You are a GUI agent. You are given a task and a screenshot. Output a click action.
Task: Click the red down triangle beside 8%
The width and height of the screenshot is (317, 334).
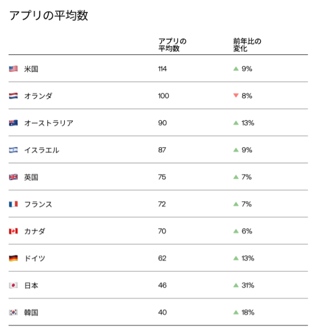(x=236, y=96)
